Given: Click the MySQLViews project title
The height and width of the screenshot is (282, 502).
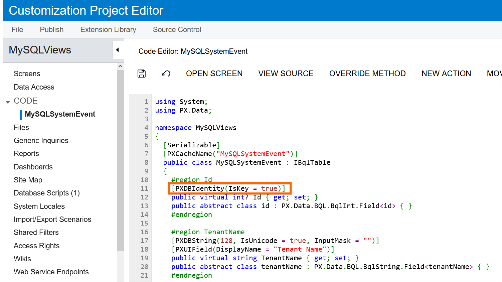Looking at the screenshot, I should click(40, 50).
